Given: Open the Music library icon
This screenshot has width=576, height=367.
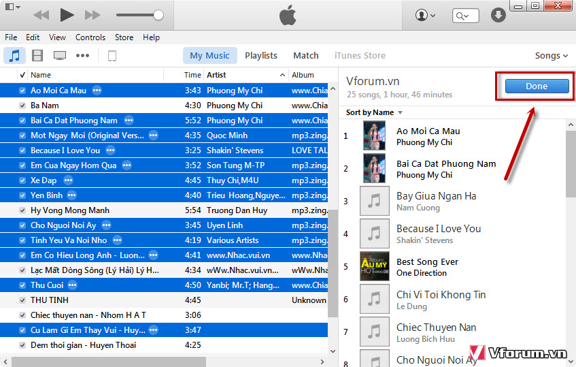Looking at the screenshot, I should (14, 56).
